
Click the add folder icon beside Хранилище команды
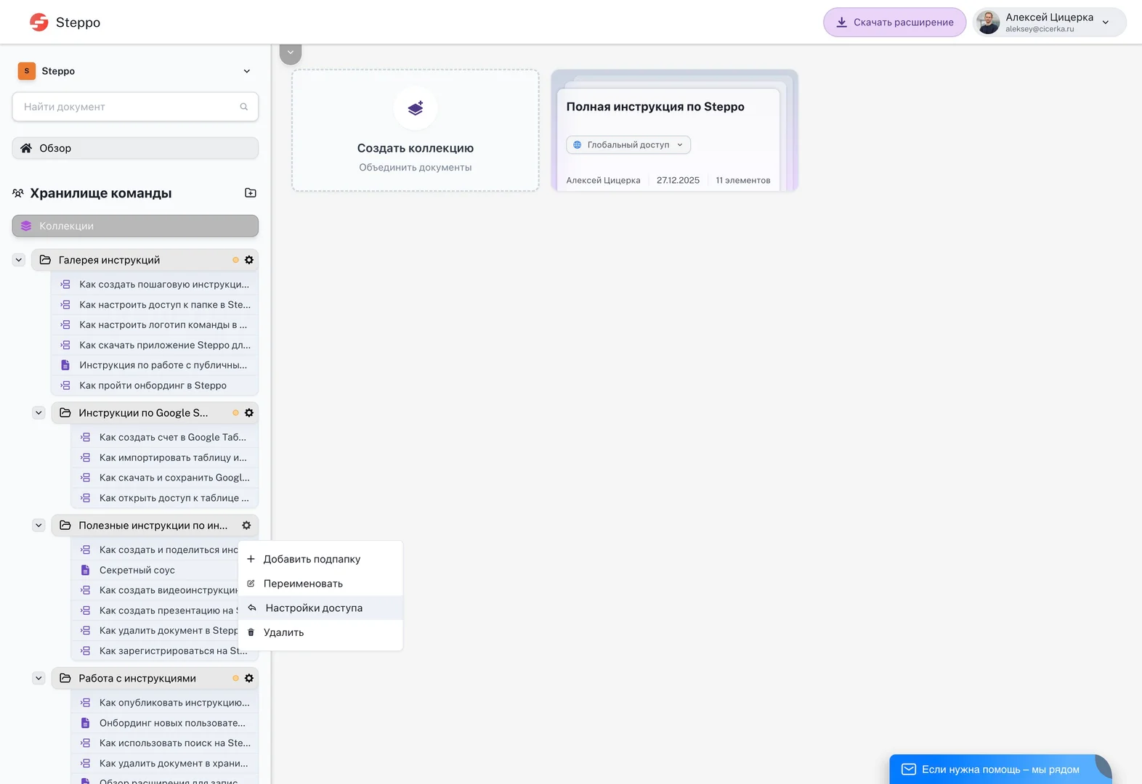(251, 193)
